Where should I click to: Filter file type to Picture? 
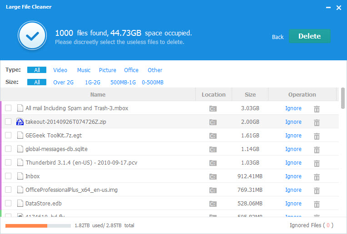pyautogui.click(x=108, y=70)
